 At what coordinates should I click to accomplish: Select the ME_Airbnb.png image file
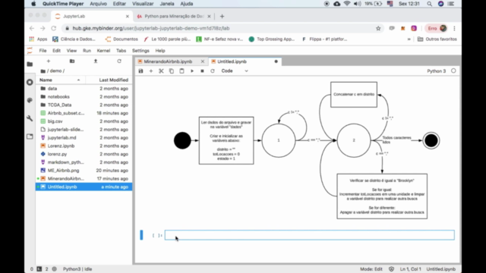pyautogui.click(x=84, y=171)
